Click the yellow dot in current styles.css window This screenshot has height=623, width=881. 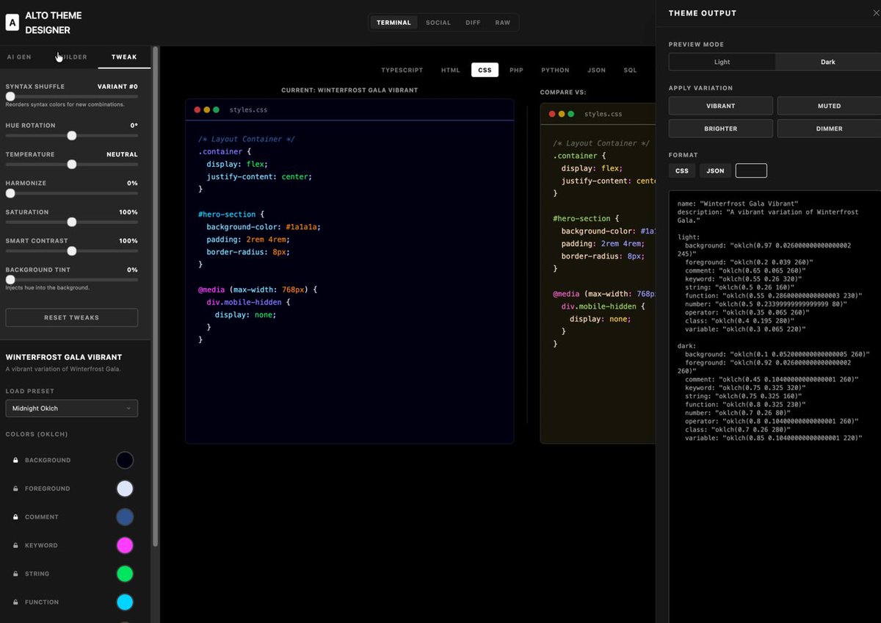(x=207, y=109)
